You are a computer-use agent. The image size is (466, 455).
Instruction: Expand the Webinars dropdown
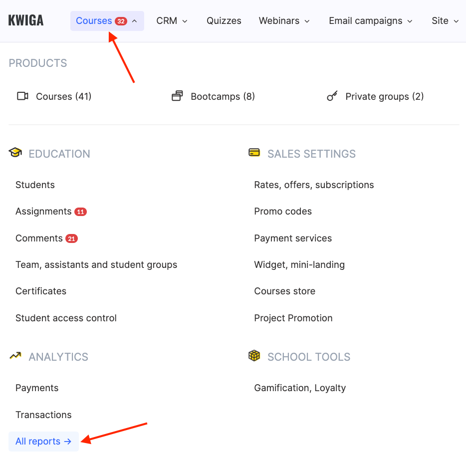pos(284,21)
